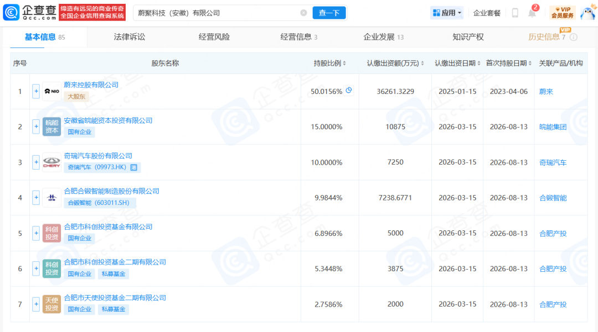The width and height of the screenshot is (598, 332).
Task: Click the green 科创投资 logo tile
Action: (x=51, y=268)
